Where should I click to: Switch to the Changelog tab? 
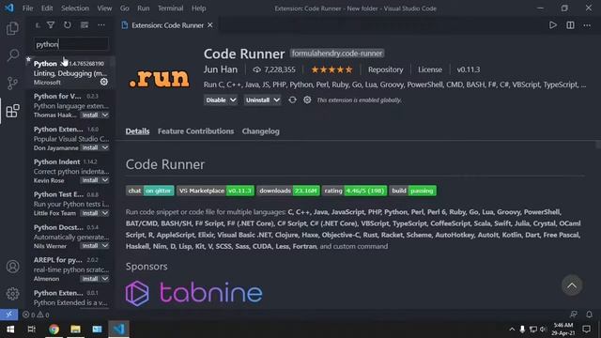[261, 131]
